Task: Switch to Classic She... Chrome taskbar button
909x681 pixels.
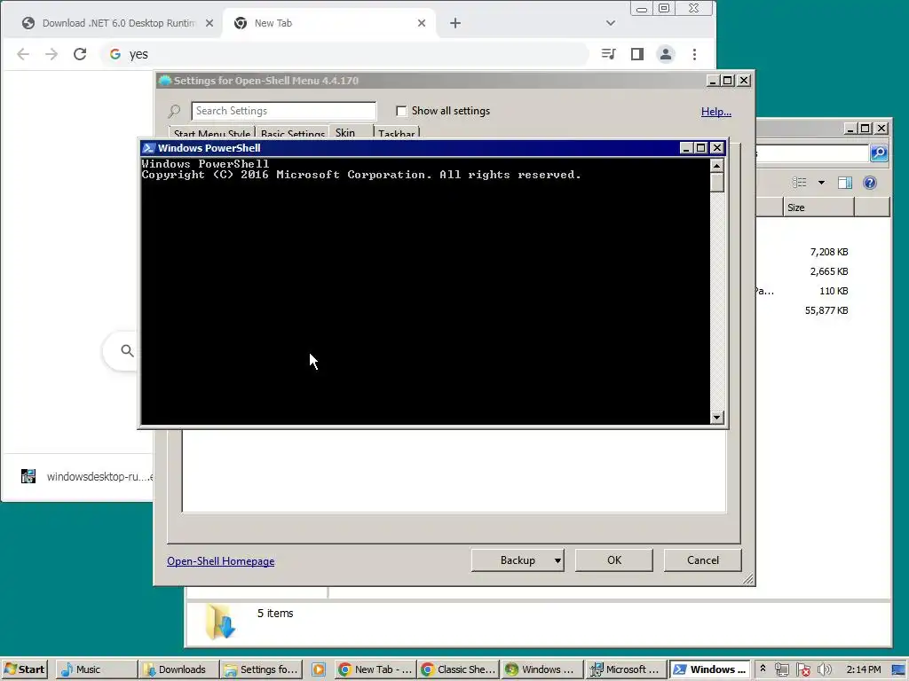Action: click(x=458, y=669)
